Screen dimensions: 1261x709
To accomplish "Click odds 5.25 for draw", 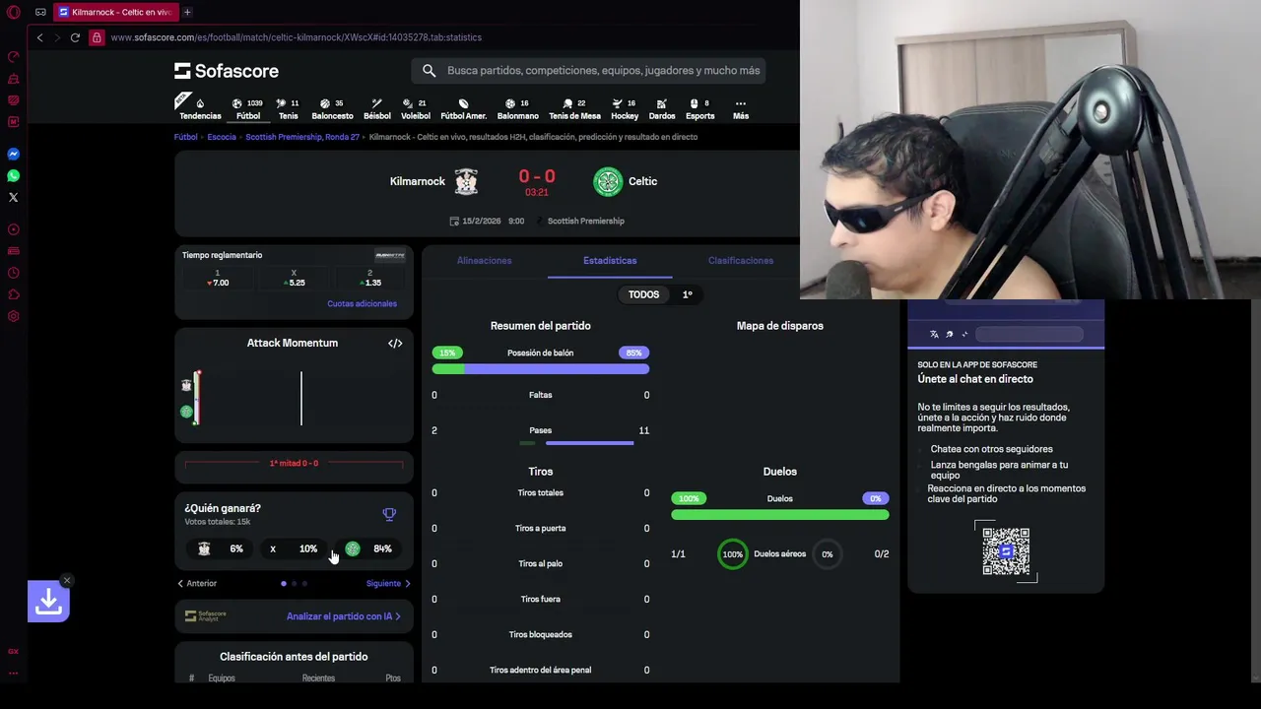I will pyautogui.click(x=294, y=278).
